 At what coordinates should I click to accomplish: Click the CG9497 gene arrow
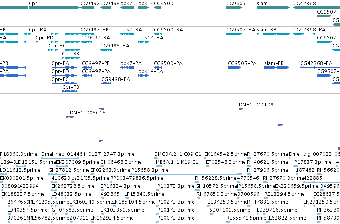click(x=87, y=8)
